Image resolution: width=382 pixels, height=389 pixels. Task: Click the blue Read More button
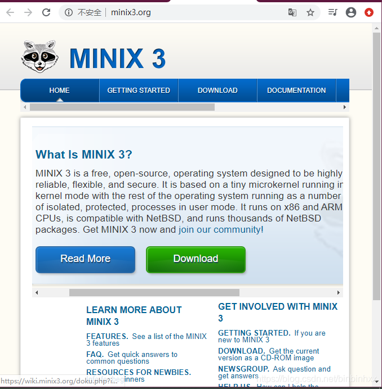[x=85, y=260]
